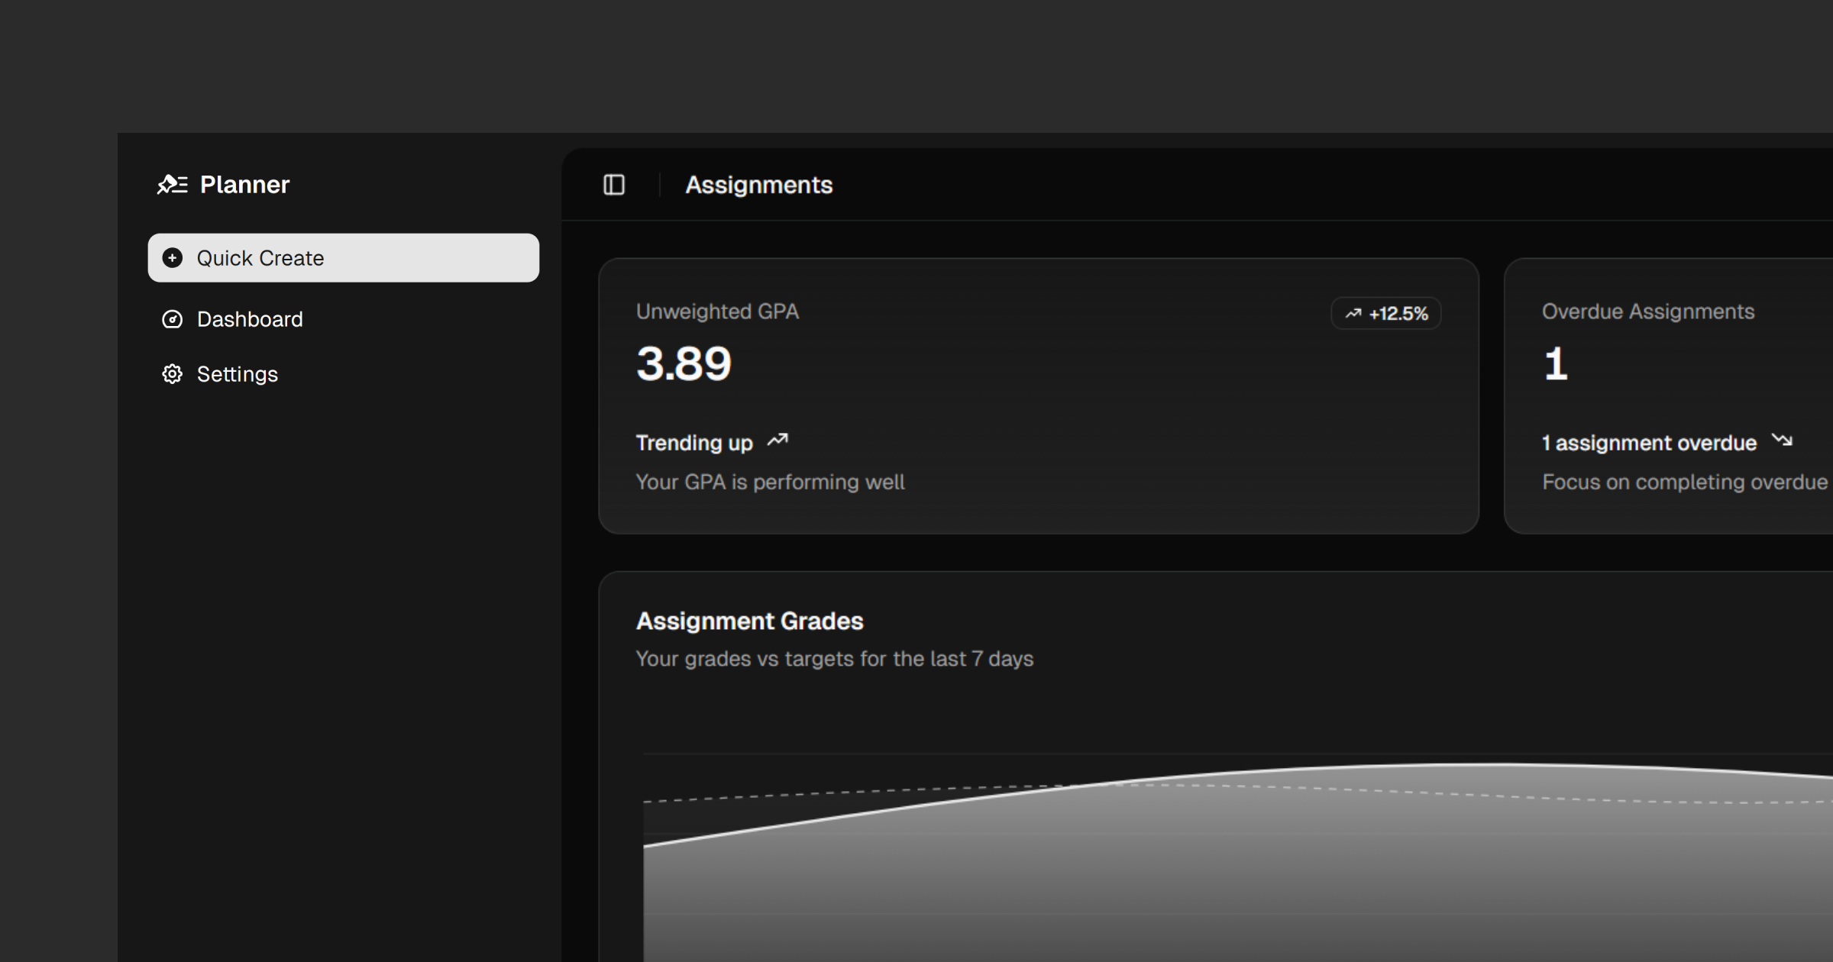Select the Dashboard gauge icon
This screenshot has width=1833, height=962.
pyautogui.click(x=173, y=319)
